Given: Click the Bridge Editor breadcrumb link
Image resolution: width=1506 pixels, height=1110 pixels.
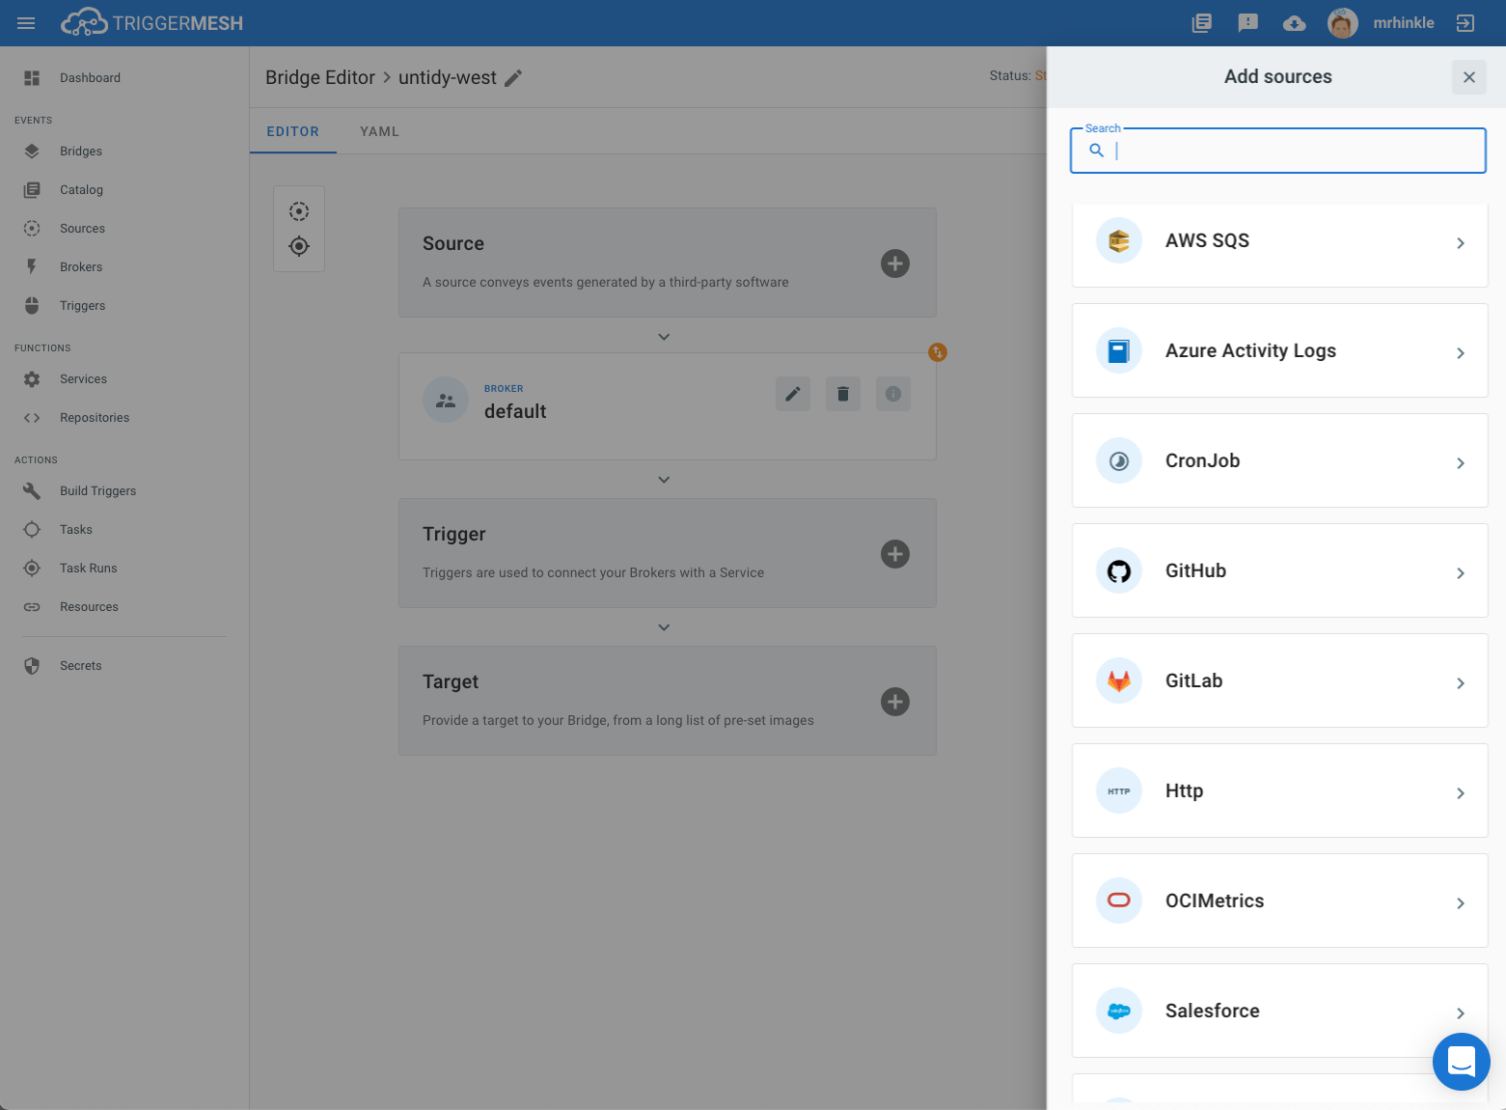Looking at the screenshot, I should 320,77.
